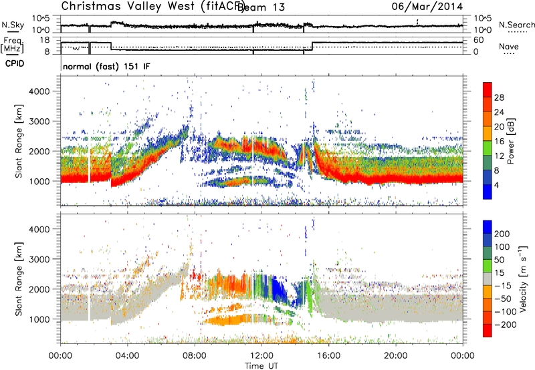
Task: Click the 3000 label on the velocity panel axis
Action: [x=39, y=259]
